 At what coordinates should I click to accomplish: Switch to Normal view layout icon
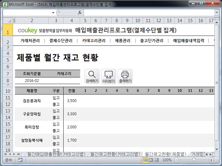pos(145,160)
